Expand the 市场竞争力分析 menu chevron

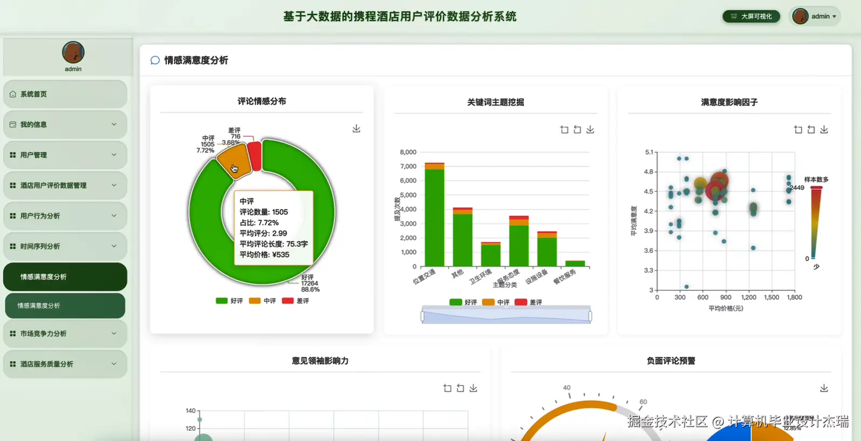[114, 334]
